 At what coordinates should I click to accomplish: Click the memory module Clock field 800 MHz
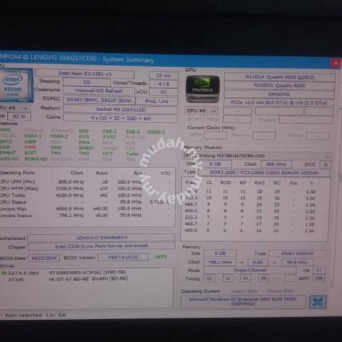coord(276,164)
